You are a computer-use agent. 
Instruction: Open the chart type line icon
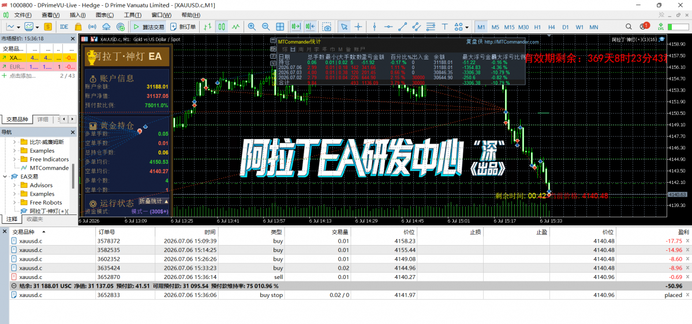point(10,27)
